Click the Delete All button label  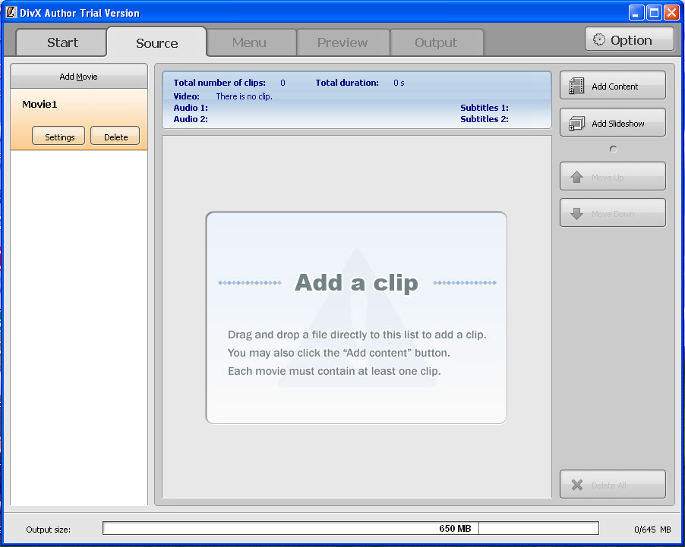pos(608,486)
